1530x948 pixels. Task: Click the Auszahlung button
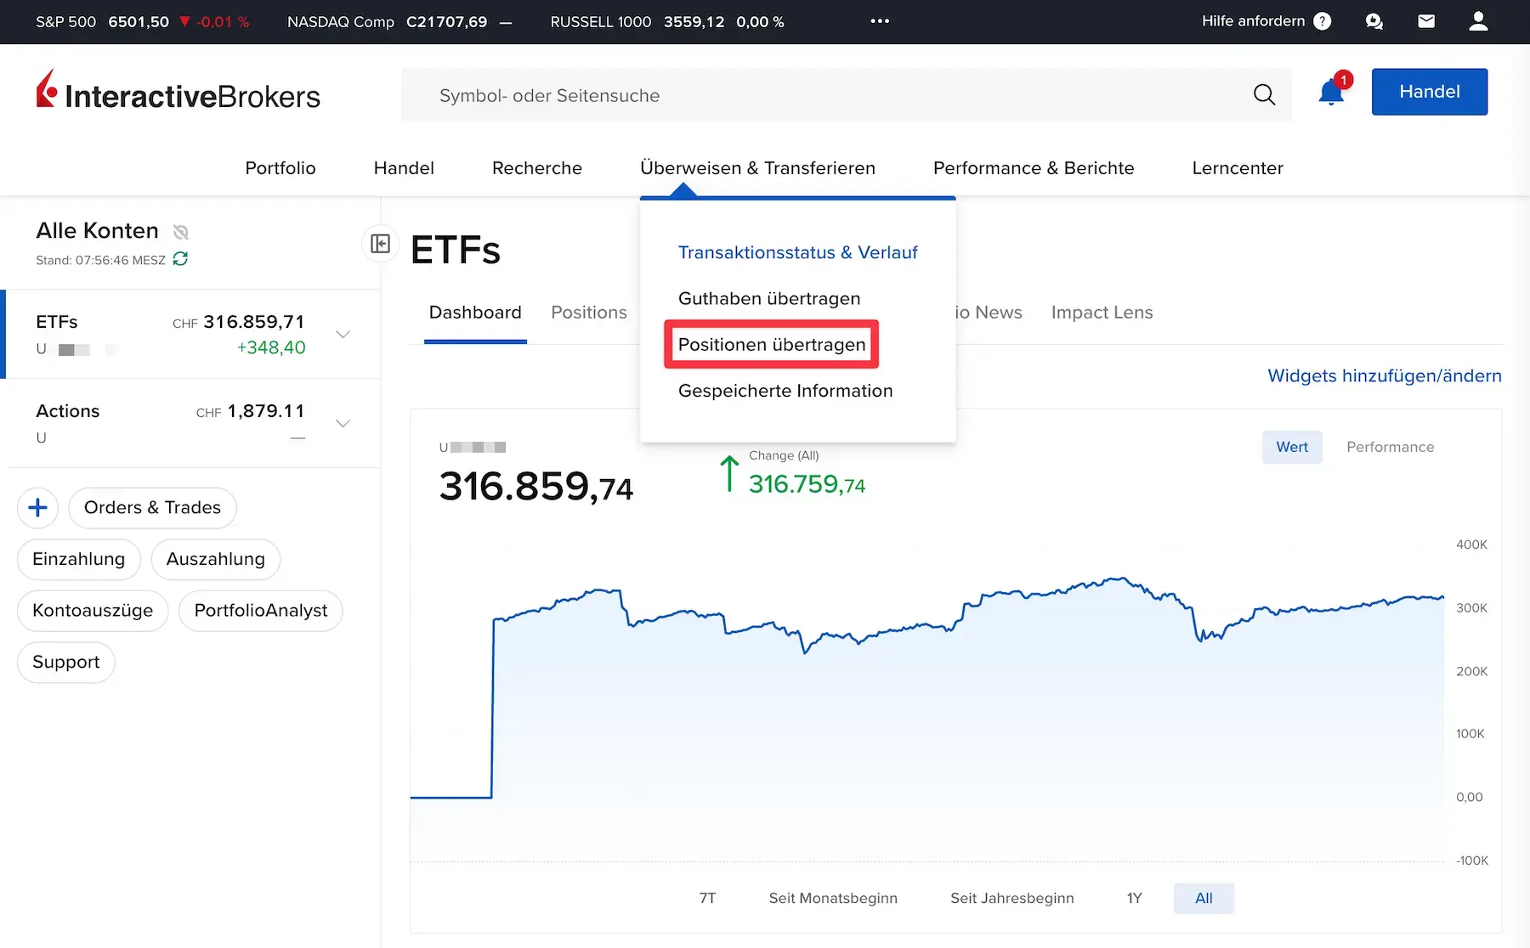pos(216,559)
